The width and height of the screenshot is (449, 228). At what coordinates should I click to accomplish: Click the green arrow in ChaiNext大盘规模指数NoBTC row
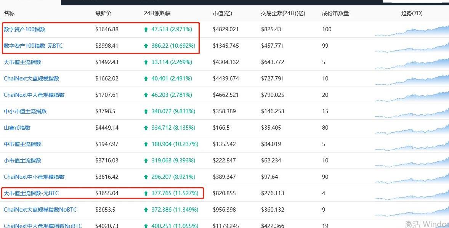(x=146, y=210)
